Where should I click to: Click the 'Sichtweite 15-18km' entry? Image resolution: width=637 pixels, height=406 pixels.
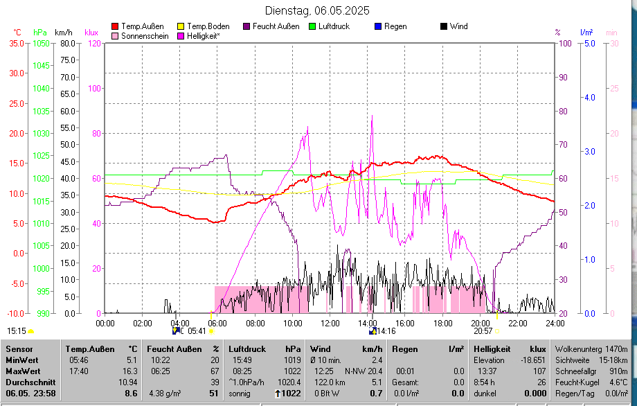pos(591,360)
